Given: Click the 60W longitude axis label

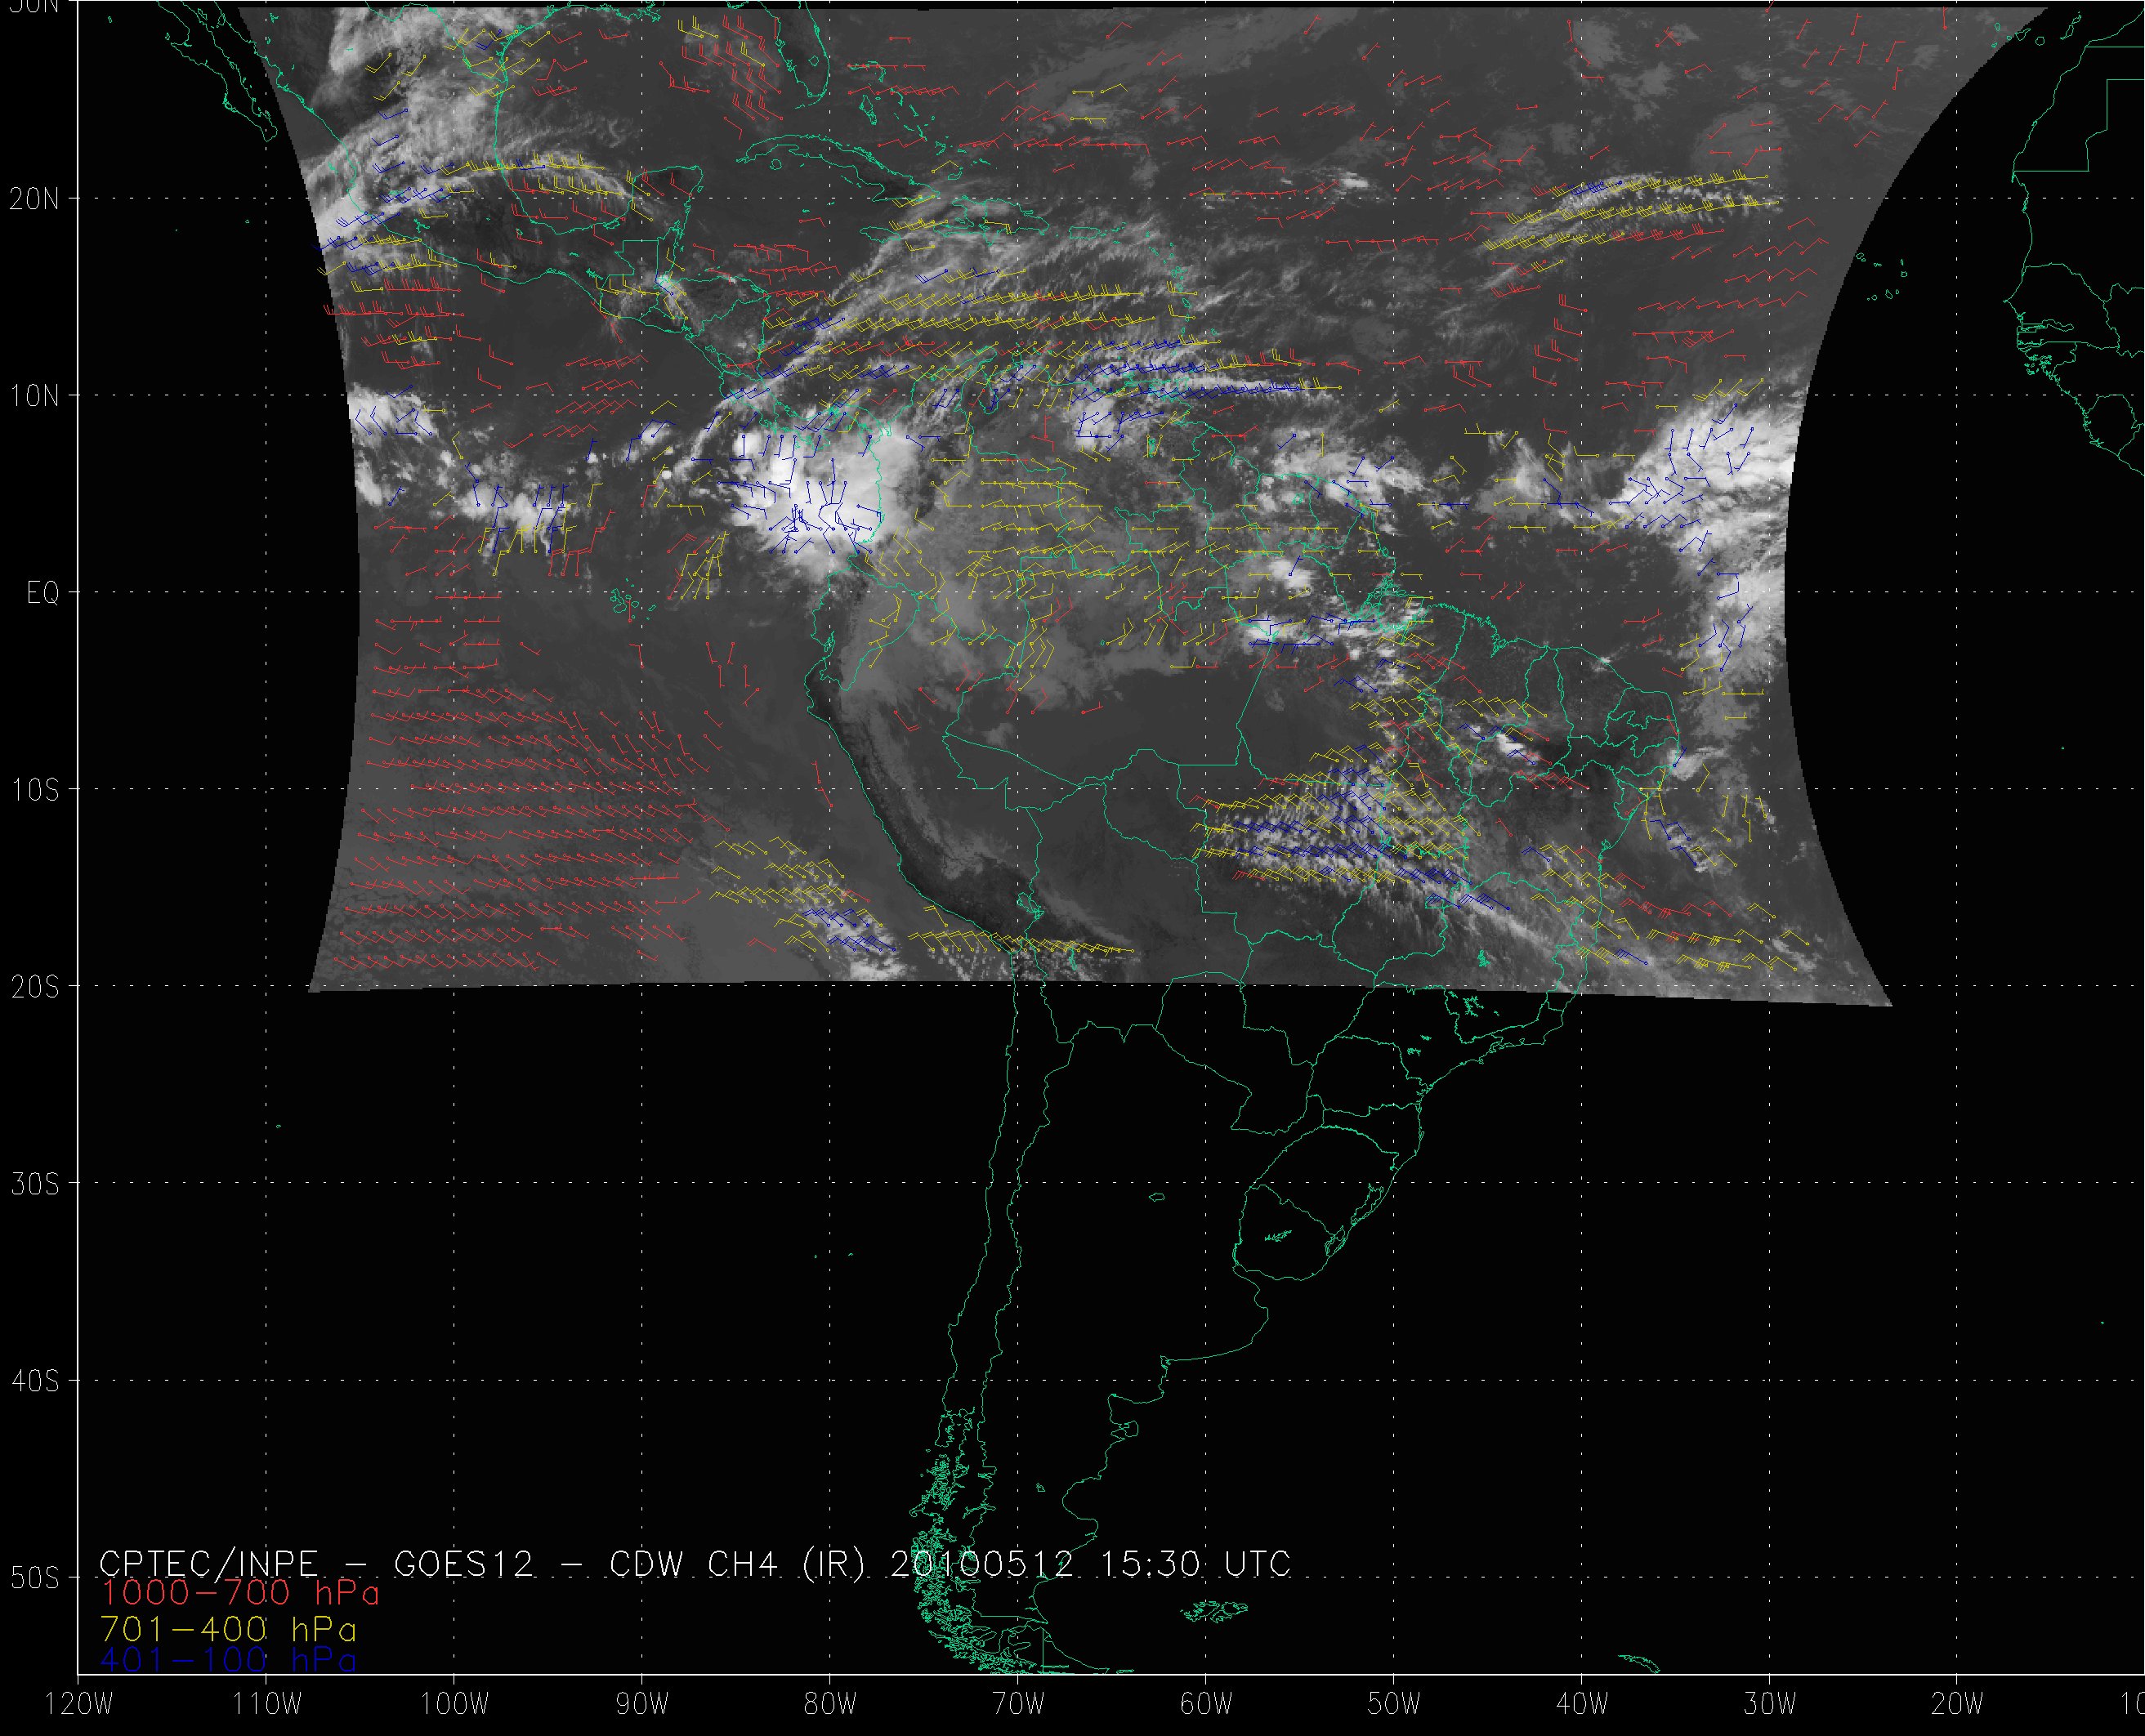Looking at the screenshot, I should pos(1206,1705).
